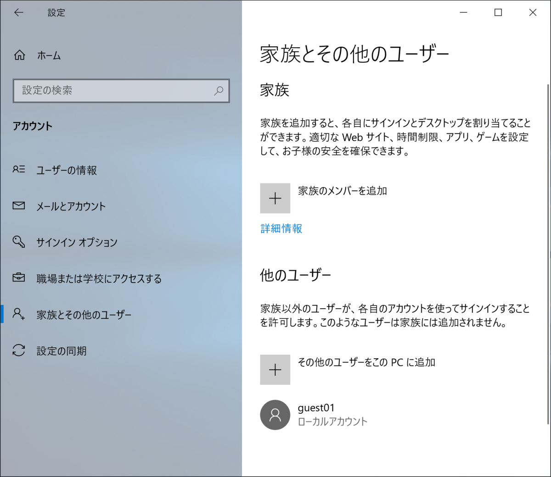Image resolution: width=551 pixels, height=477 pixels.
Task: Click the guest01 avatar icon
Action: tap(275, 415)
